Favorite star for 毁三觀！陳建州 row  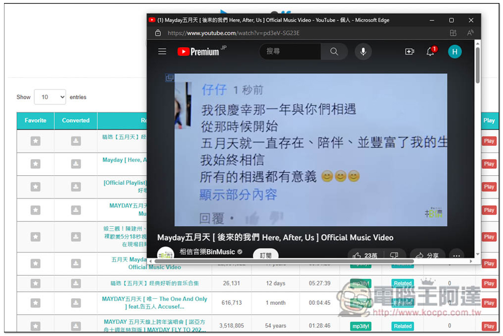click(35, 237)
